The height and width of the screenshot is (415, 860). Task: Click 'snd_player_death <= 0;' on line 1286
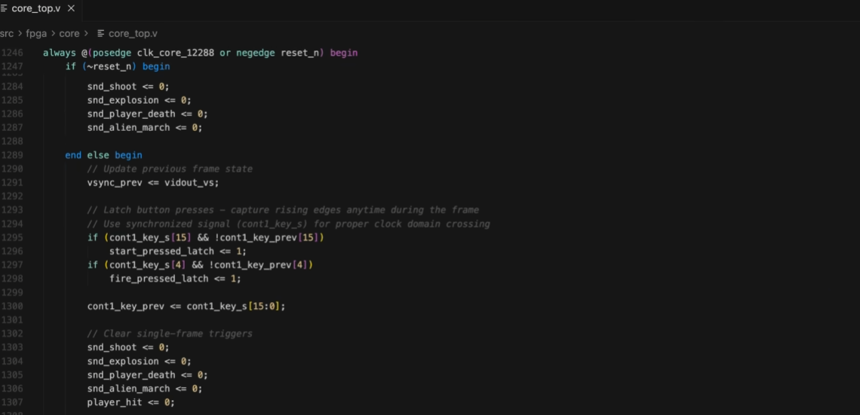(148, 114)
